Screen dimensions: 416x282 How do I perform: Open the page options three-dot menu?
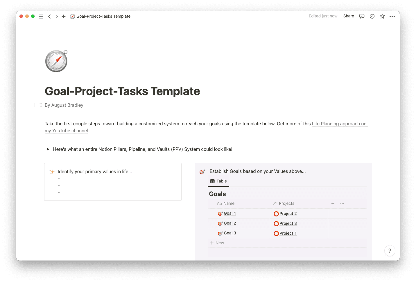392,16
